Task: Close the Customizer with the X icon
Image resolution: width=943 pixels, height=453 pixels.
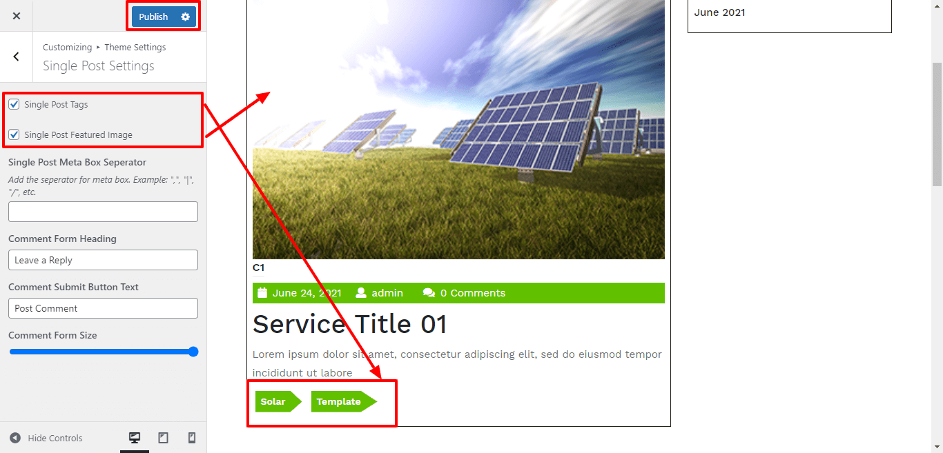Action: pos(17,16)
